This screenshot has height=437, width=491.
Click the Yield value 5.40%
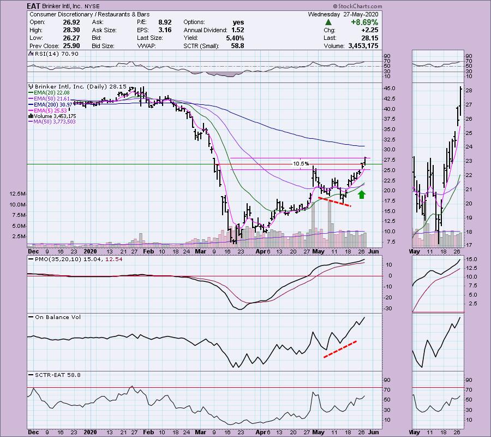235,38
